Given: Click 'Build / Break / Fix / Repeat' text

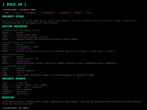Looking at the screenshot, I should click(32, 85).
